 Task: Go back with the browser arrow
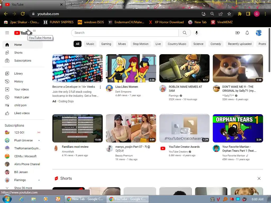coord(6,14)
